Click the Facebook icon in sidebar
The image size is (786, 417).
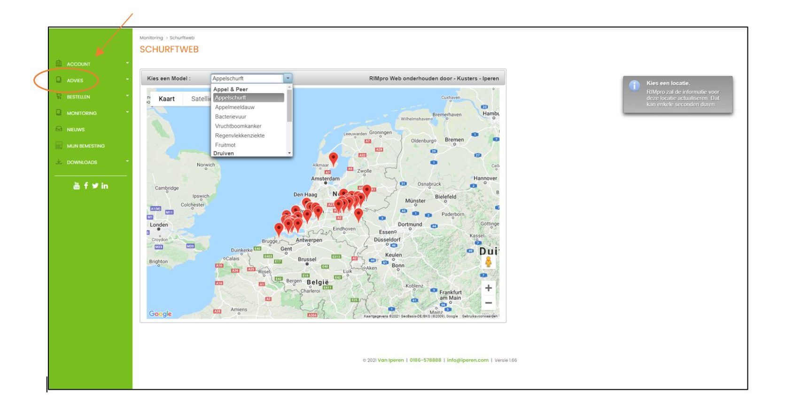pos(86,186)
